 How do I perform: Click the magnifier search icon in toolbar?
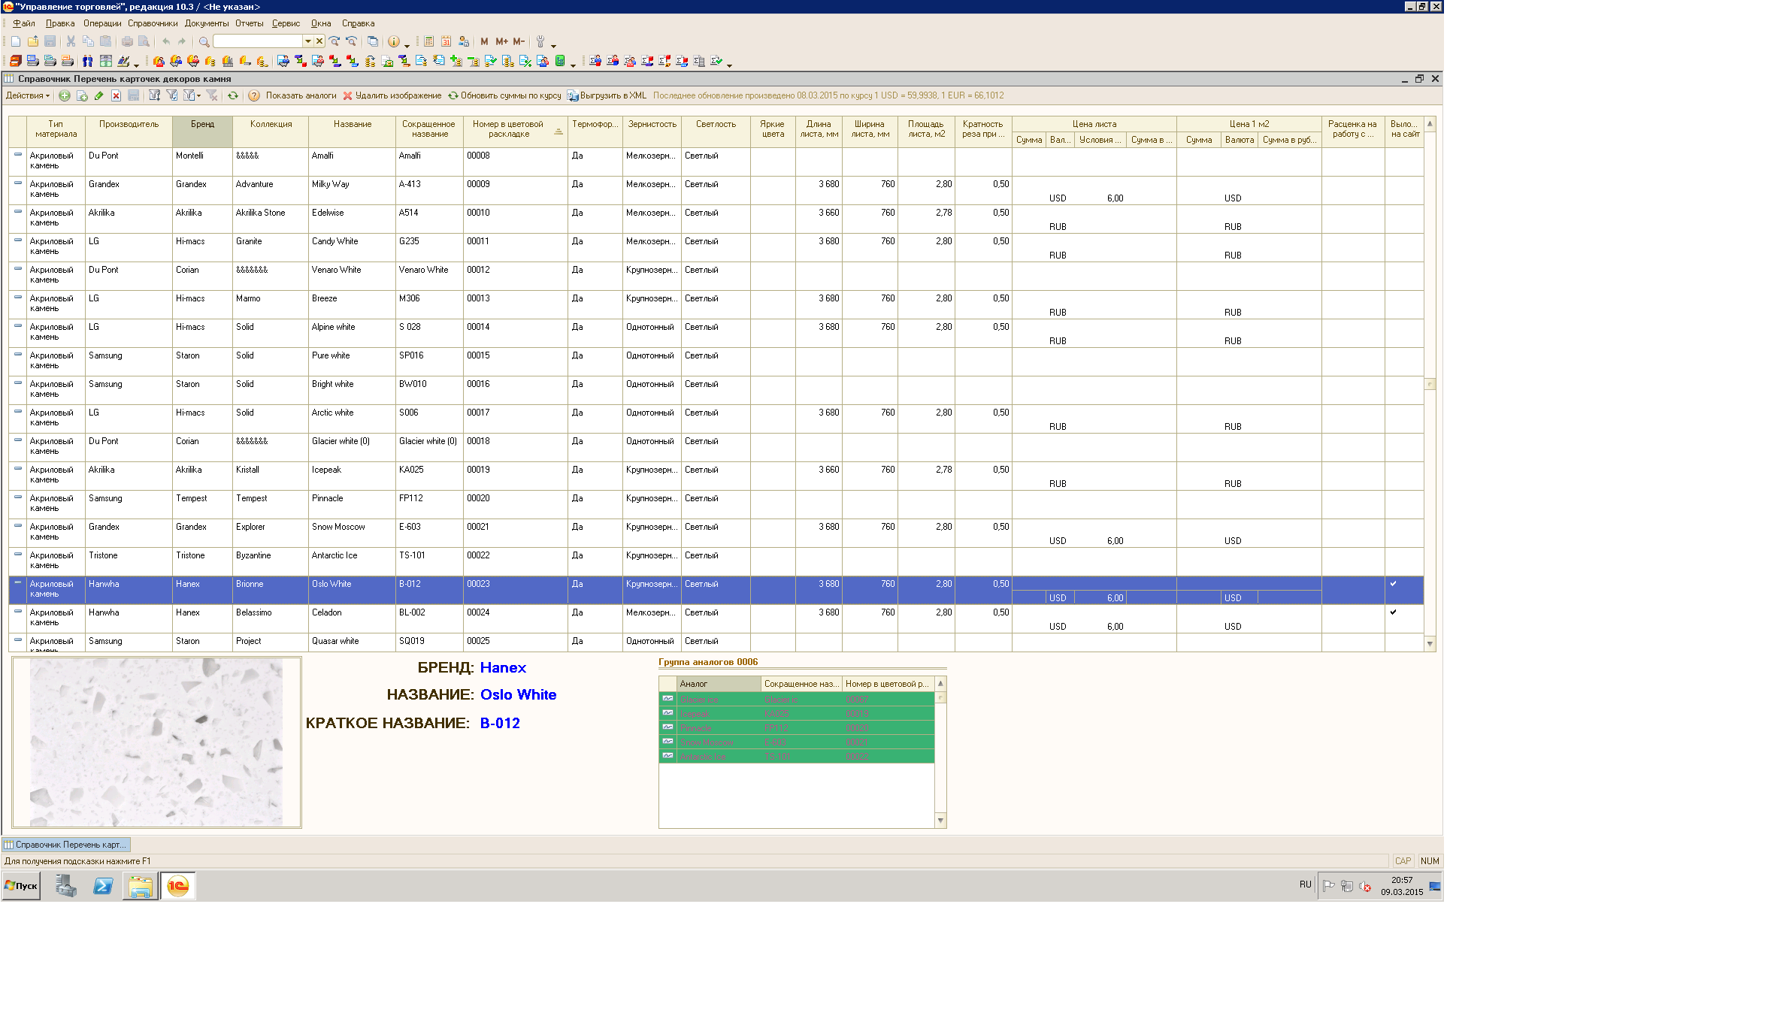(x=204, y=41)
